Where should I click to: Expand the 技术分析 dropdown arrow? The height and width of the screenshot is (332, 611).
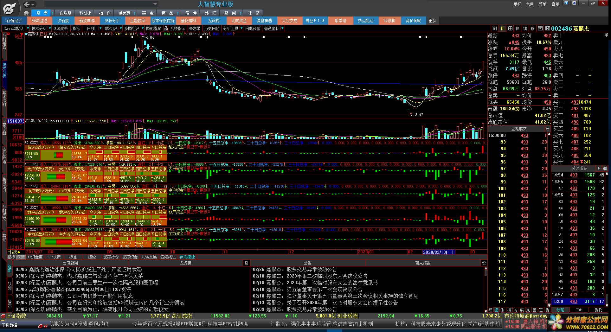[50, 29]
